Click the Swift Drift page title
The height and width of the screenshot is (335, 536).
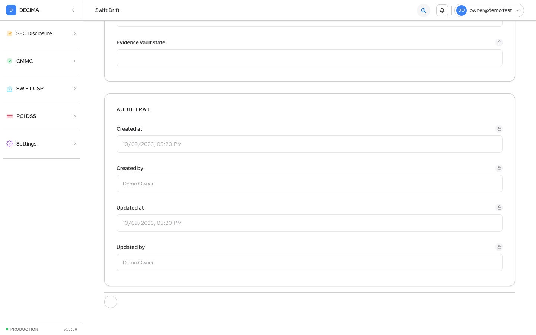coord(107,10)
